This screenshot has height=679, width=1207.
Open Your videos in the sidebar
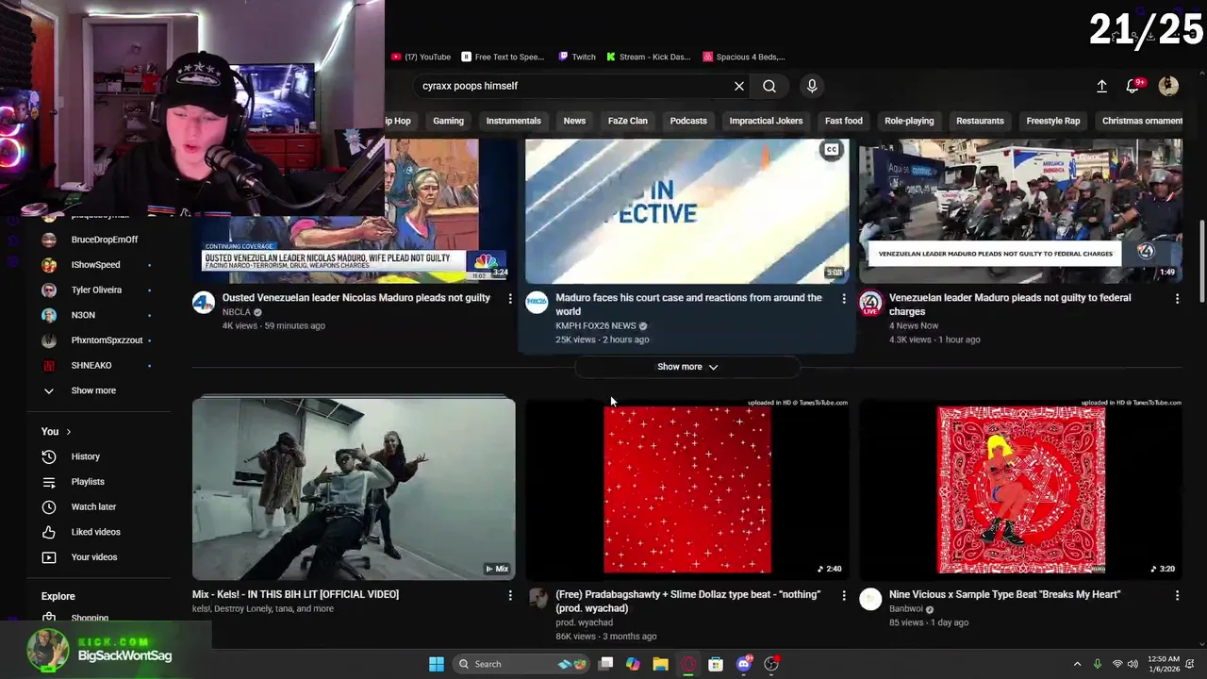(x=94, y=557)
